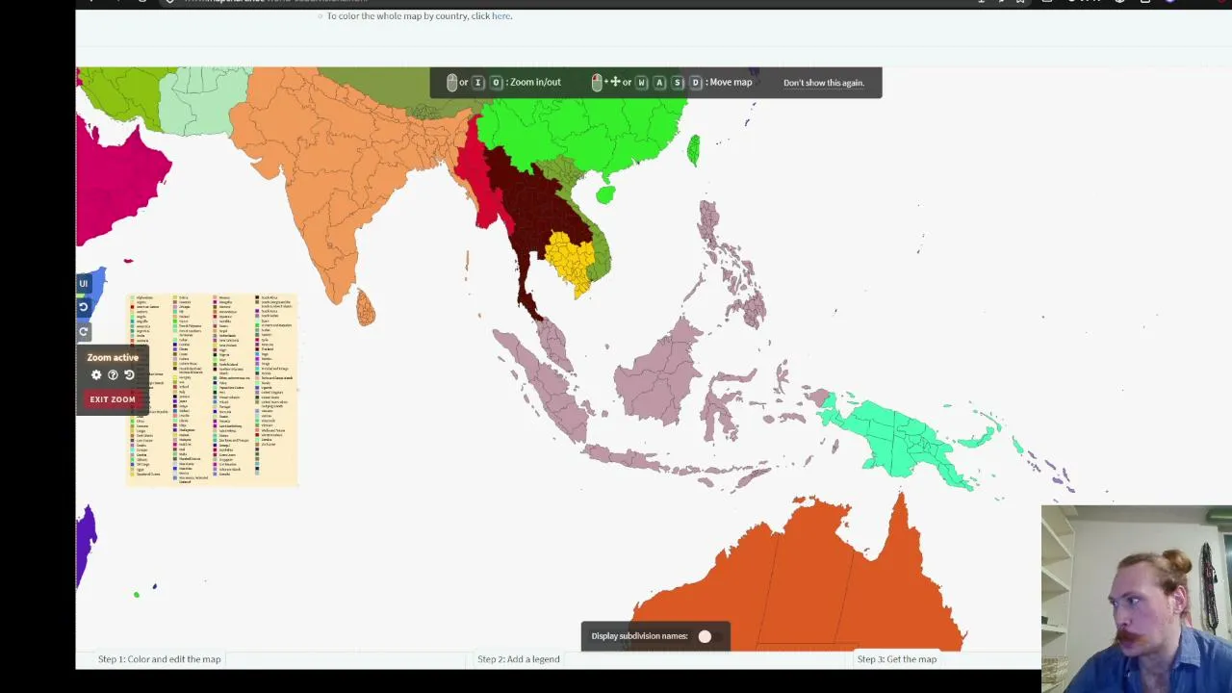Image resolution: width=1232 pixels, height=693 pixels.
Task: Open zoom settings gear icon
Action: 96,375
